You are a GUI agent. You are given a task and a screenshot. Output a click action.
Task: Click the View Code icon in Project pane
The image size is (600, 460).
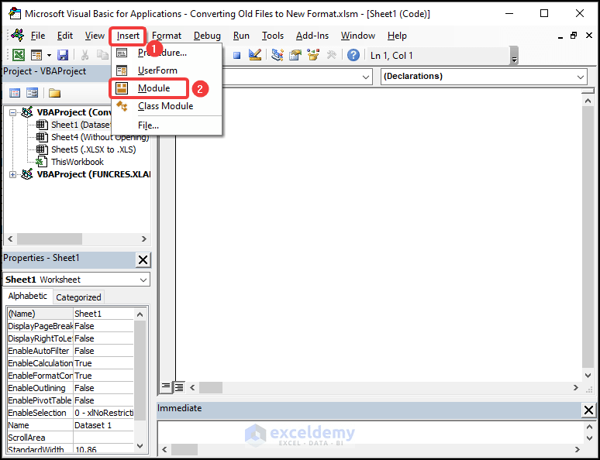coord(15,93)
